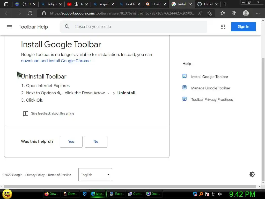Open 'Install Google Toolbar' help article
Viewport: 265px width, 199px height.
(210, 77)
